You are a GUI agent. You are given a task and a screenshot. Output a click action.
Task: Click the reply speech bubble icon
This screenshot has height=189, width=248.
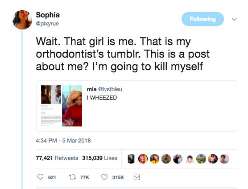(x=40, y=177)
